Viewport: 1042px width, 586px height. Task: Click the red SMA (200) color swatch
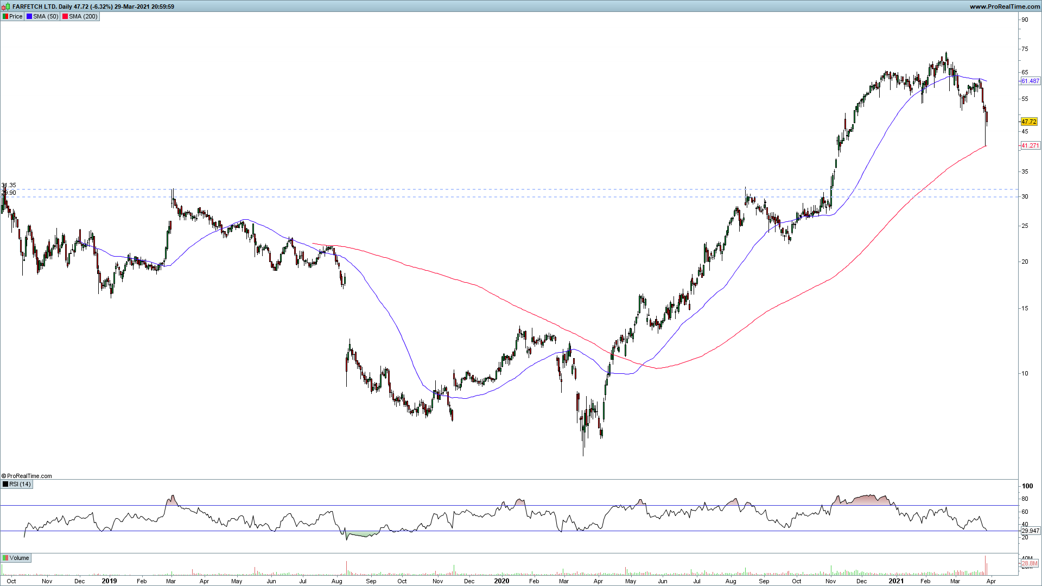click(65, 16)
